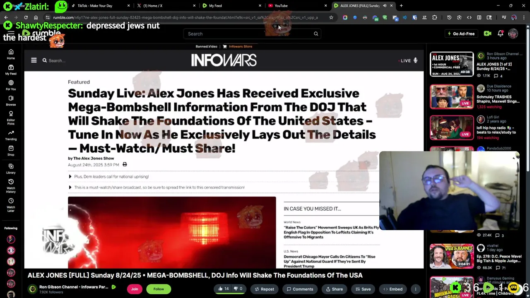This screenshot has height=298, width=530.
Task: Open more options menu beside Embed
Action: [415, 289]
